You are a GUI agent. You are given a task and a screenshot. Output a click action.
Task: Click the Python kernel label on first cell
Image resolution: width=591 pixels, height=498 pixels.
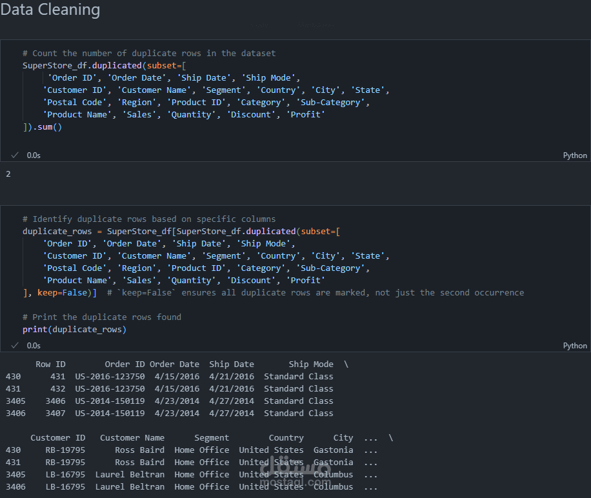pos(574,155)
